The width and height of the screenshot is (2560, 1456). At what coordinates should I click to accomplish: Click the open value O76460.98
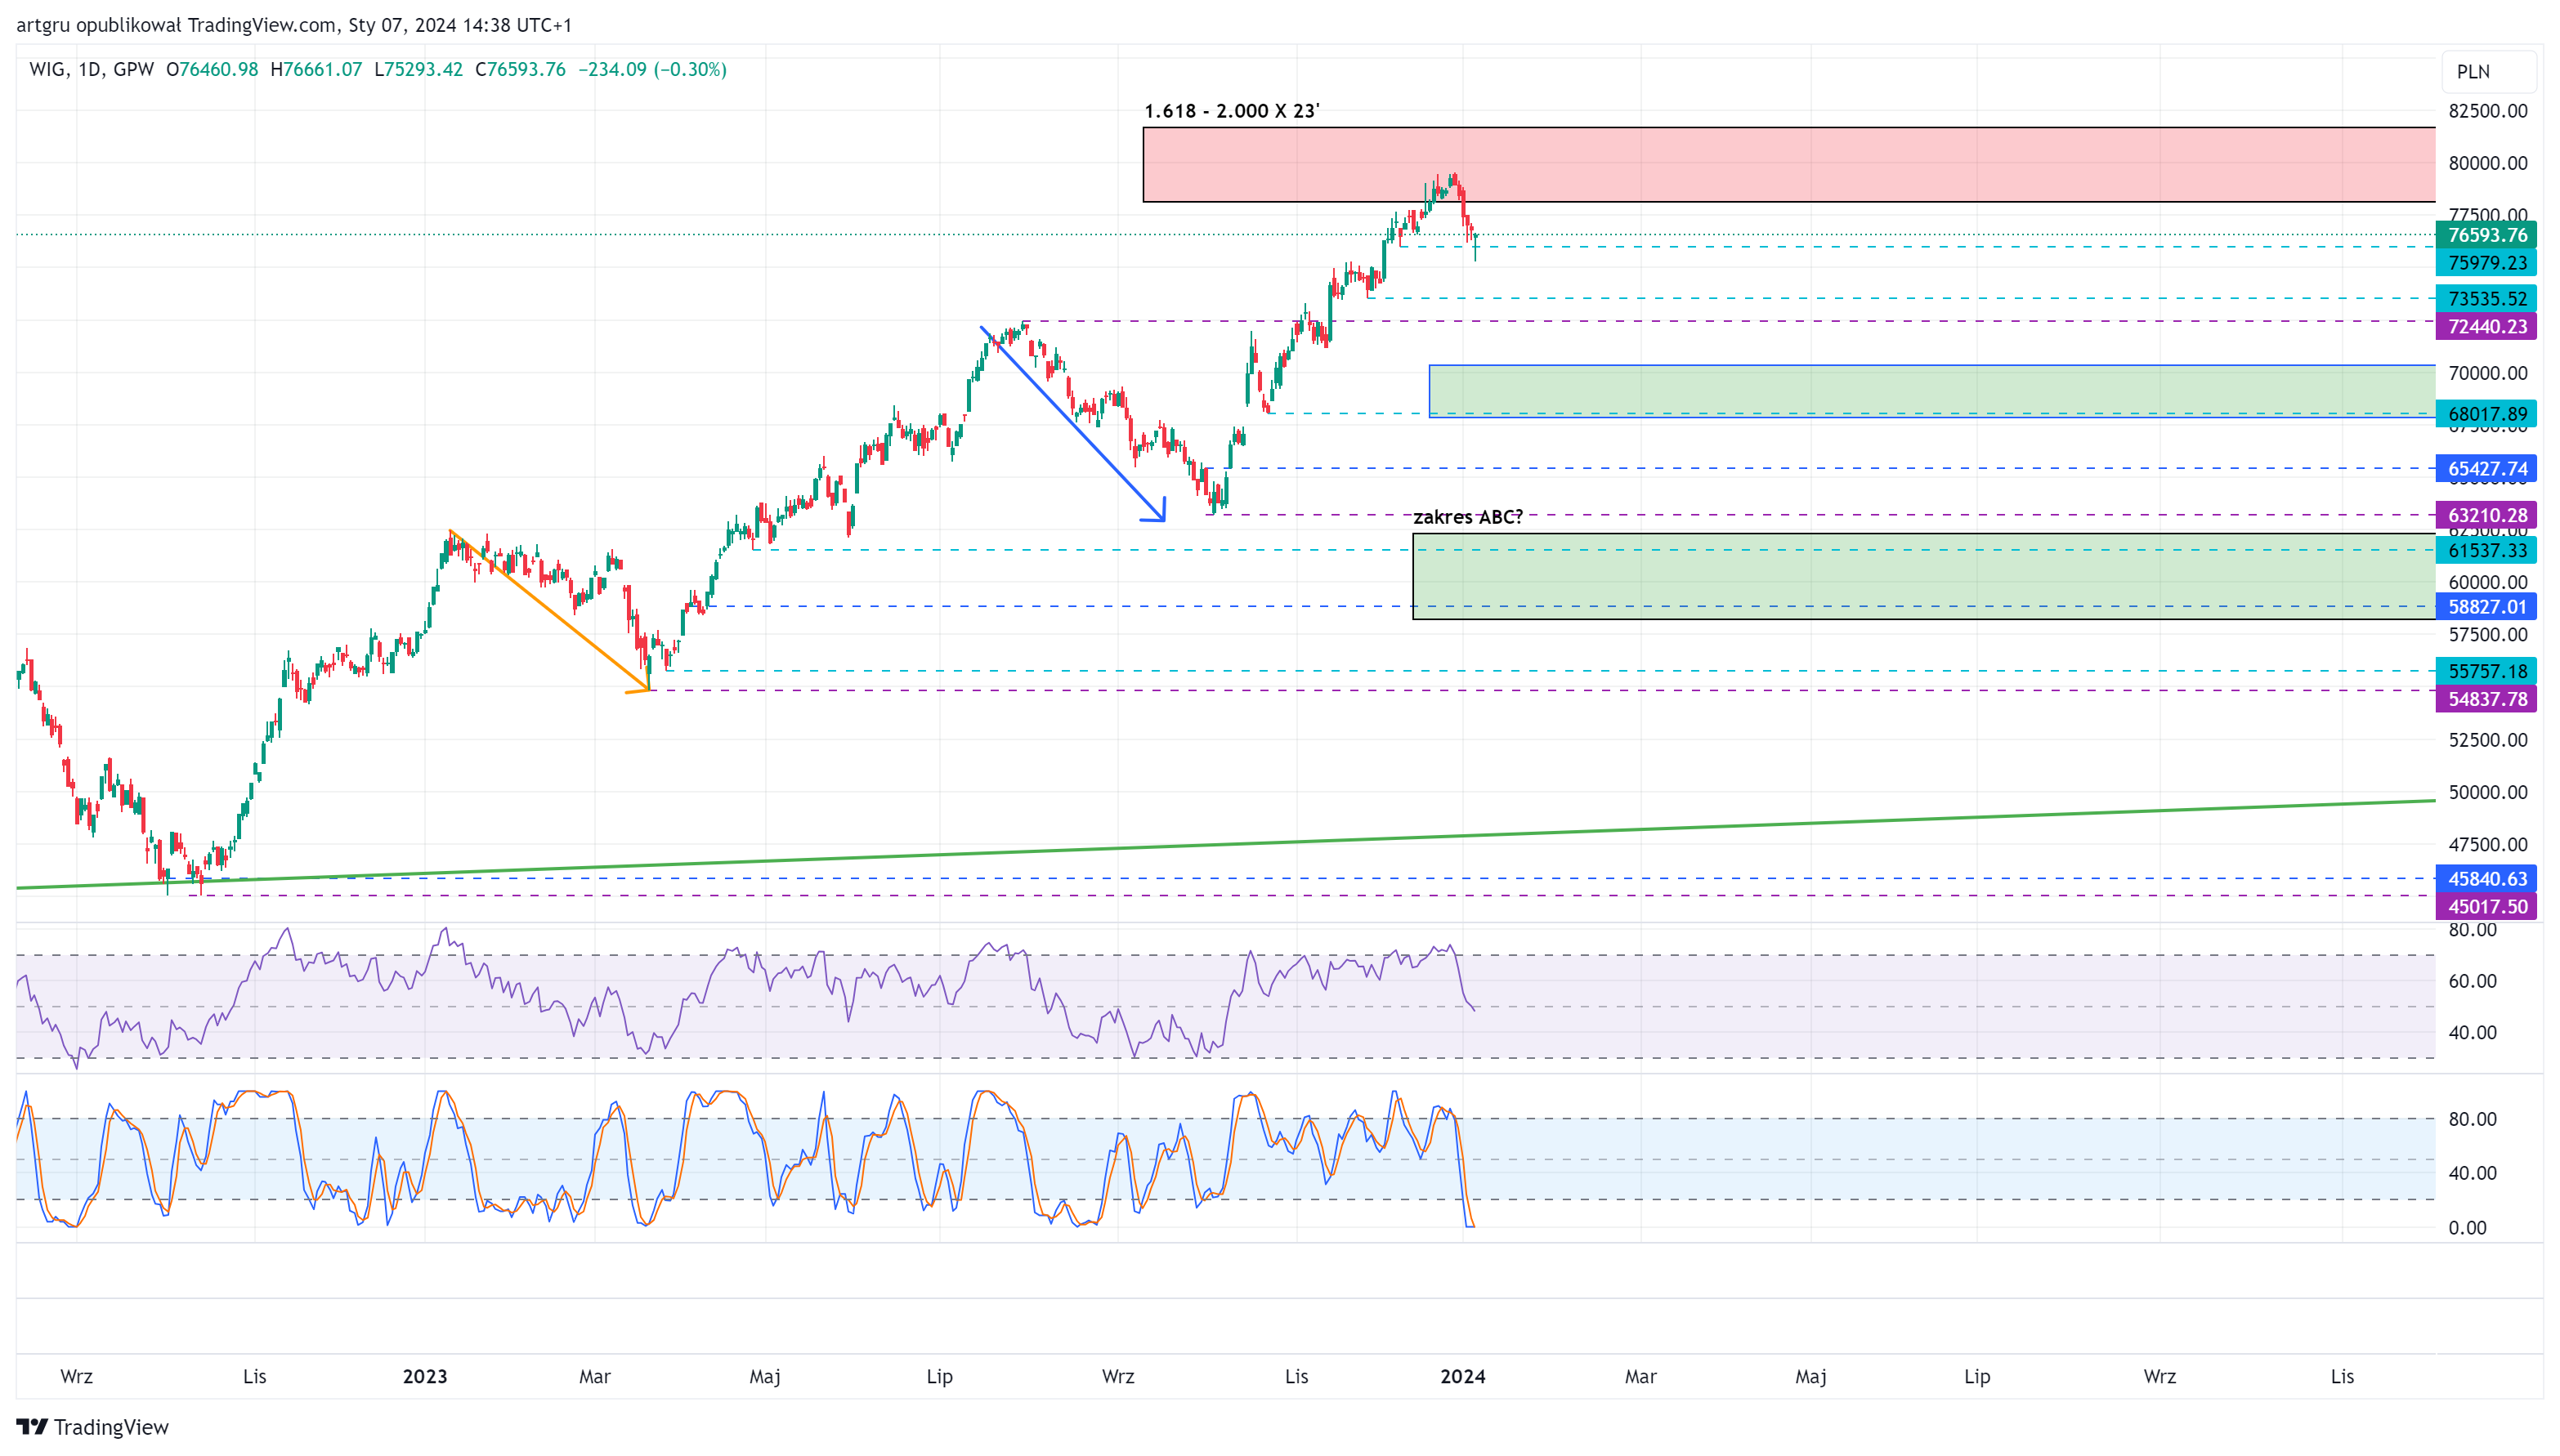tap(212, 69)
